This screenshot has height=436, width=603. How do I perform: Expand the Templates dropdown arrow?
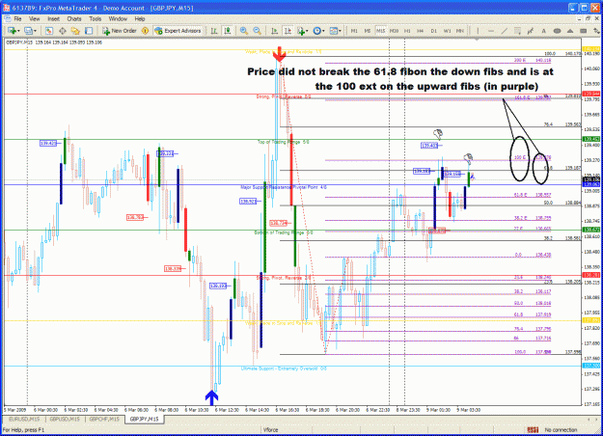[x=340, y=31]
